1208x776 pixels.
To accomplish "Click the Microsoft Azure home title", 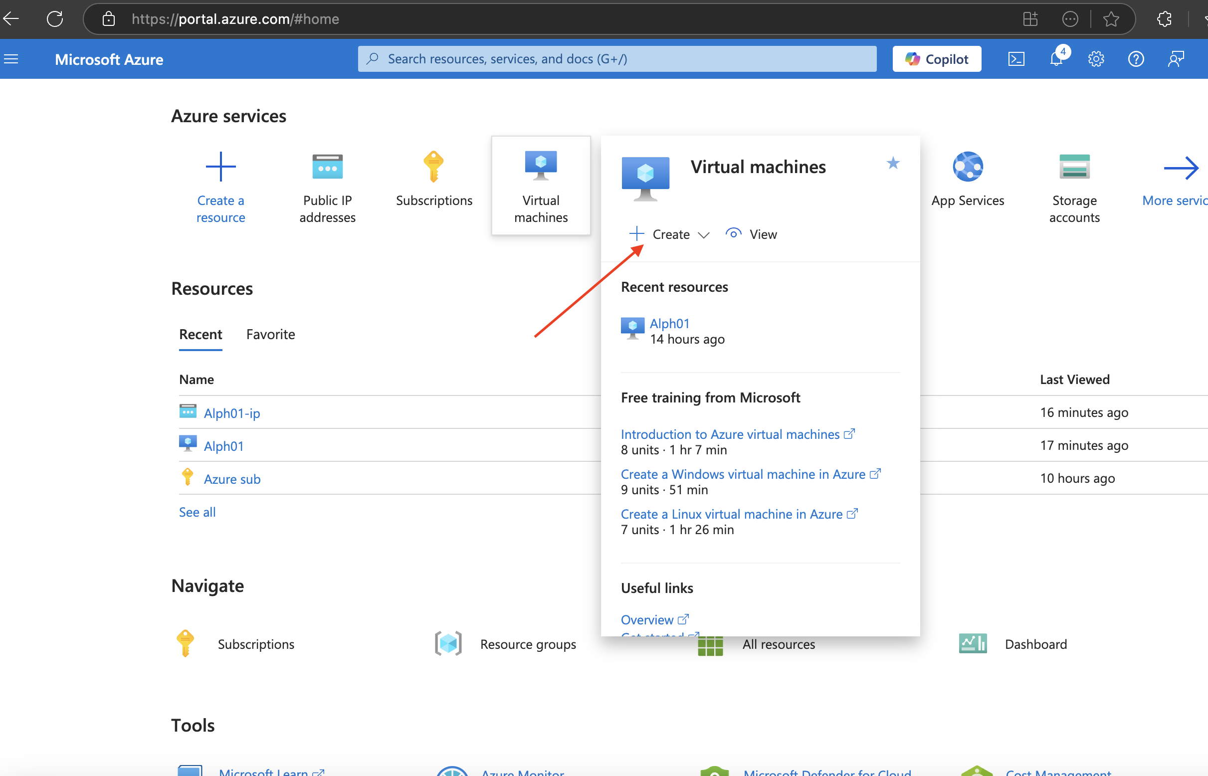I will pyautogui.click(x=109, y=59).
